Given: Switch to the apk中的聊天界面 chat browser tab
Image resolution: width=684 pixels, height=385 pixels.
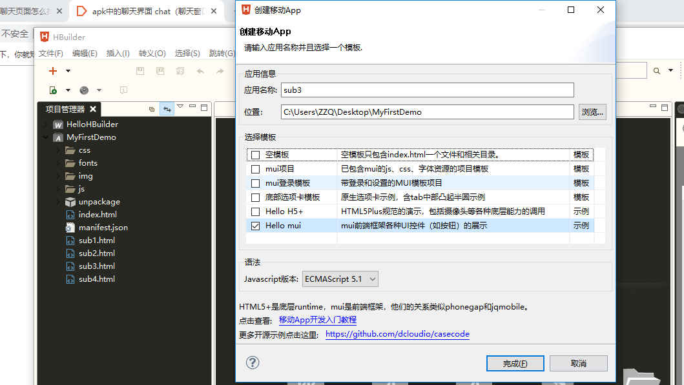Looking at the screenshot, I should (148, 12).
